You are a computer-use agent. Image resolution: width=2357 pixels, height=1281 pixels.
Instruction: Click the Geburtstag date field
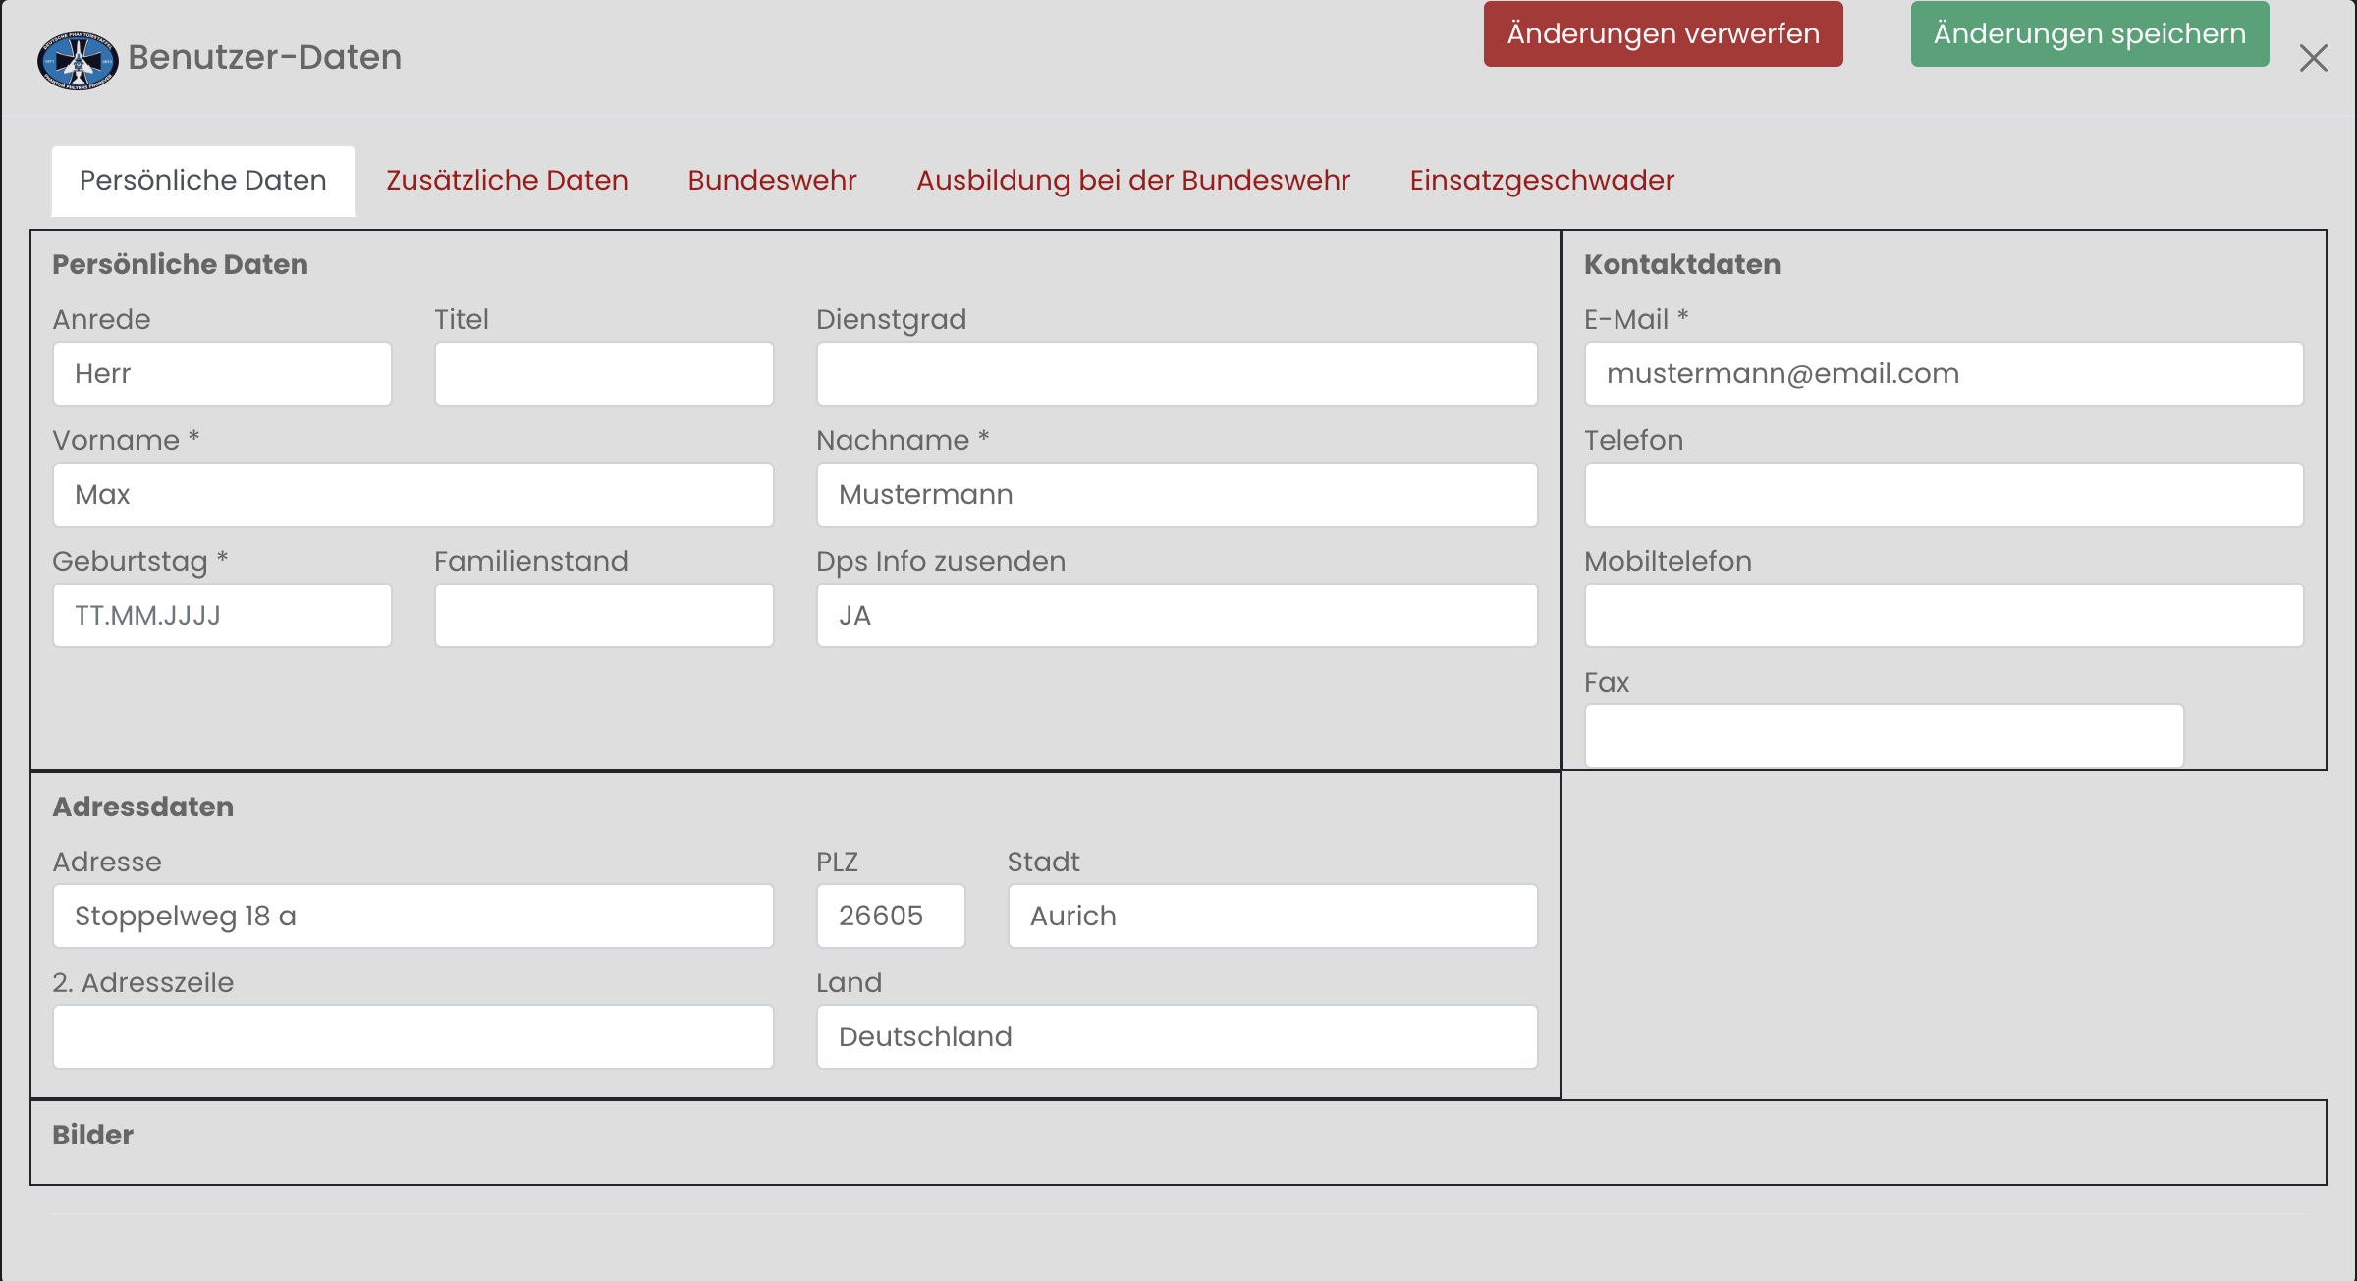point(222,616)
